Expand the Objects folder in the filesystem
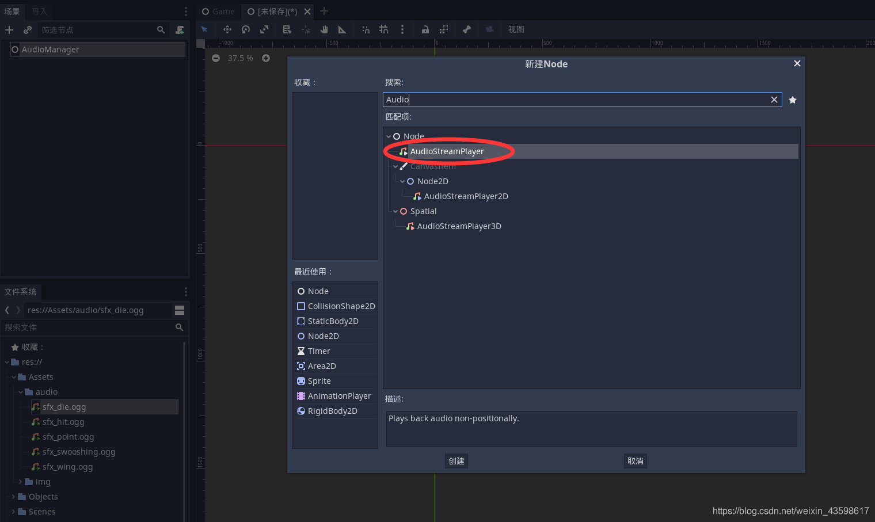The image size is (875, 522). click(14, 497)
